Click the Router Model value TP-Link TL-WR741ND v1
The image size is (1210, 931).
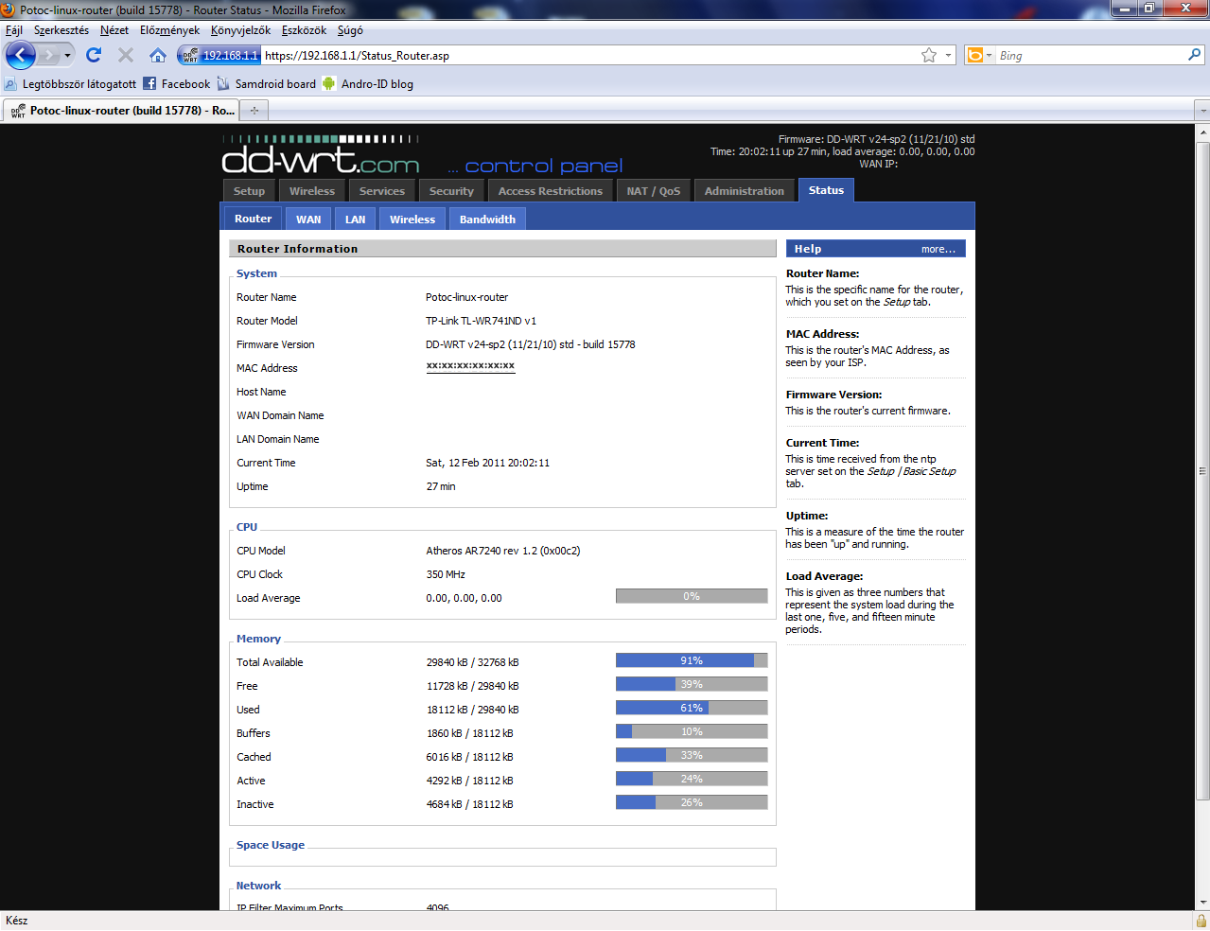[481, 321]
